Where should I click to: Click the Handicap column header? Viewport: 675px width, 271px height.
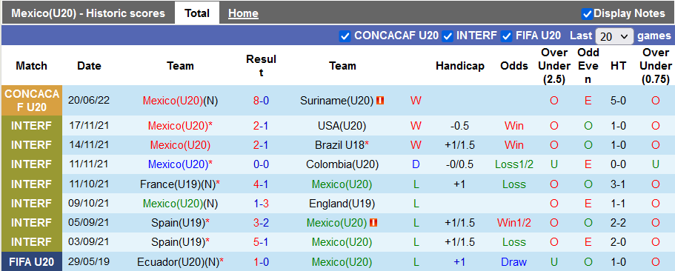coord(460,66)
